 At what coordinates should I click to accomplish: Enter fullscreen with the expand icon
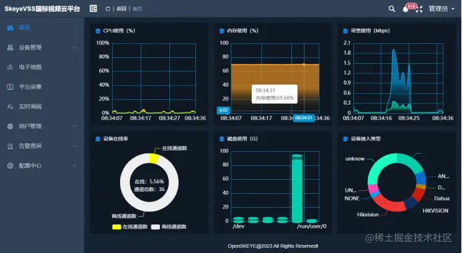coord(419,9)
